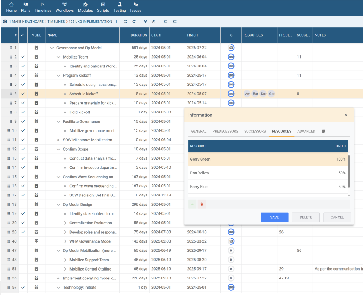The height and width of the screenshot is (295, 363).
Task: Toggle the checkmark on row 19
Action: tap(23, 213)
